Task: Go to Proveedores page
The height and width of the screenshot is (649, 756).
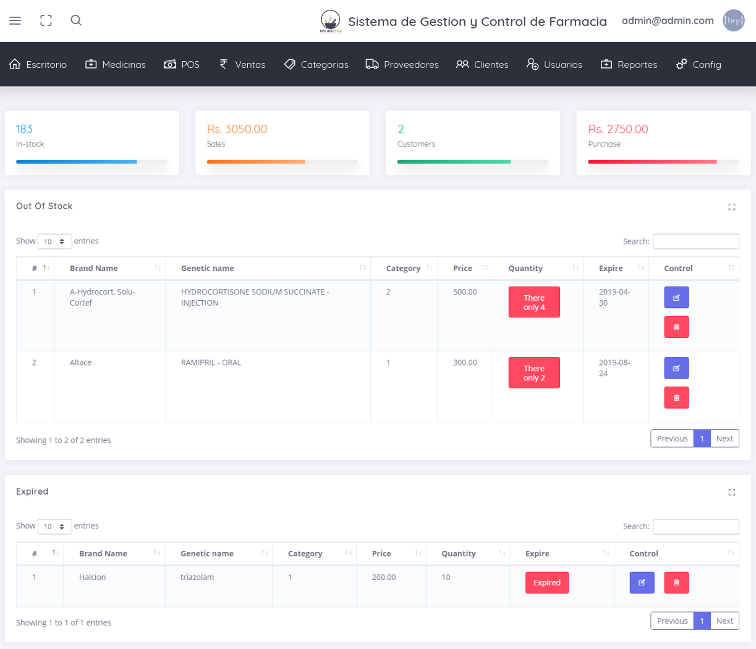Action: point(402,64)
